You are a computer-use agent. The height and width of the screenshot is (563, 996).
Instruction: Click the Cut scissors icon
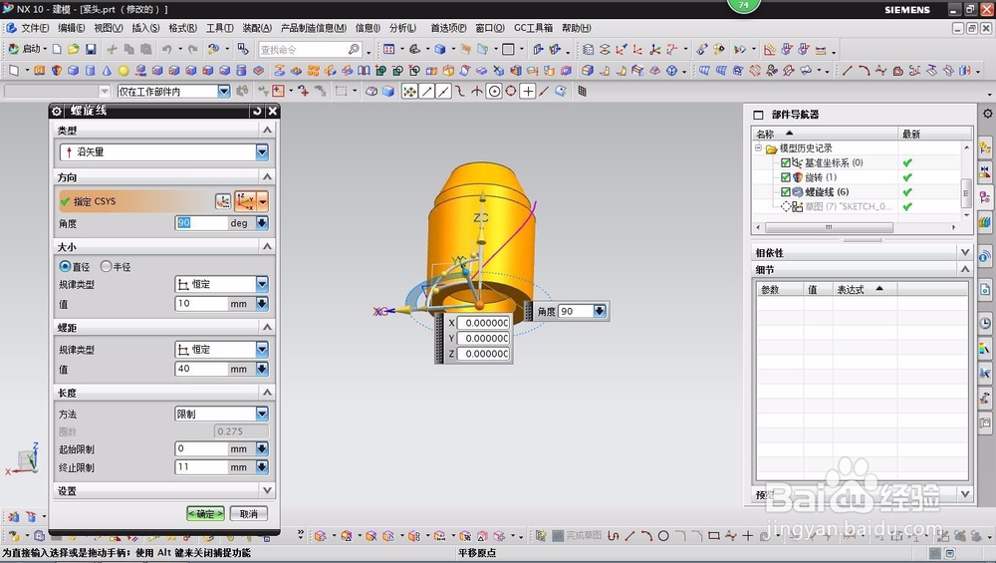click(112, 49)
